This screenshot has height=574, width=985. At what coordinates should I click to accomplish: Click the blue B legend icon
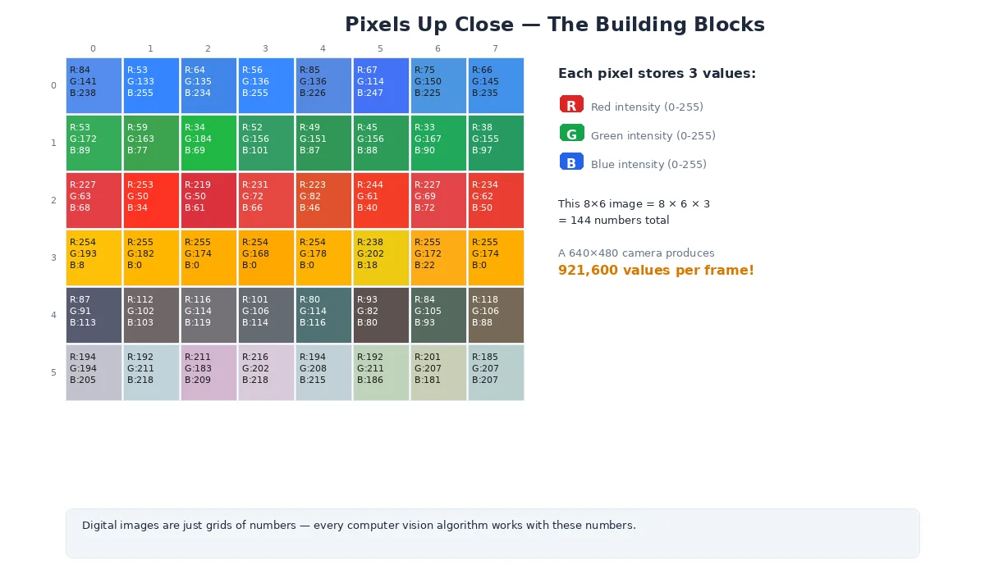(x=571, y=162)
